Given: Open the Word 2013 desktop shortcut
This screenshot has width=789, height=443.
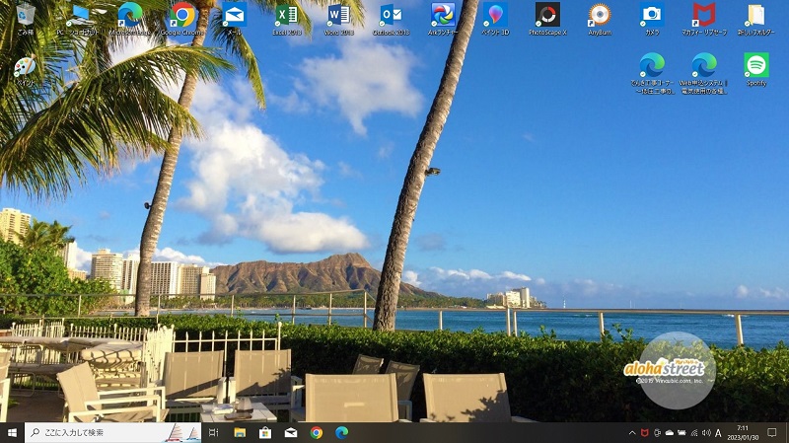Looking at the screenshot, I should (x=338, y=15).
